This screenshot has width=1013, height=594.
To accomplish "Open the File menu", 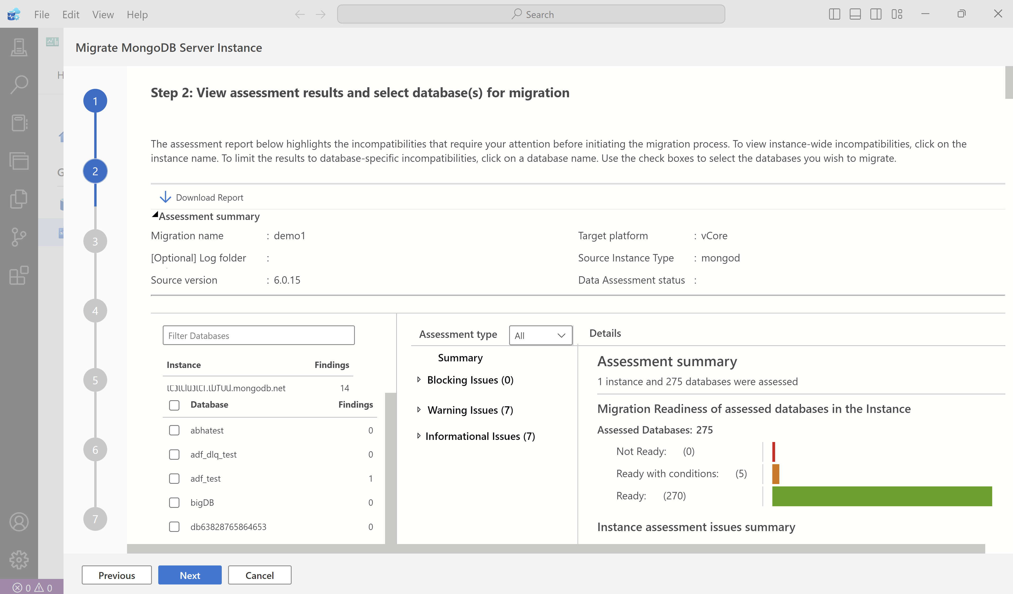I will pyautogui.click(x=41, y=15).
